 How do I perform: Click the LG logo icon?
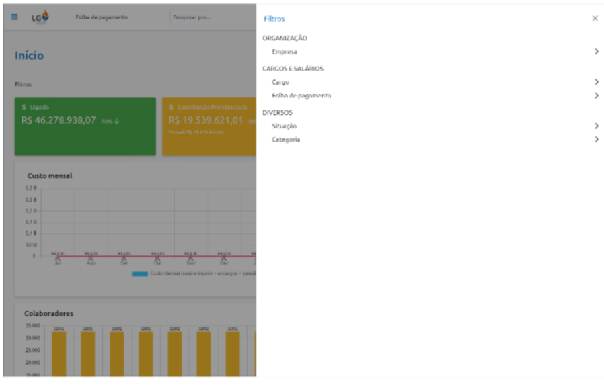click(x=40, y=17)
